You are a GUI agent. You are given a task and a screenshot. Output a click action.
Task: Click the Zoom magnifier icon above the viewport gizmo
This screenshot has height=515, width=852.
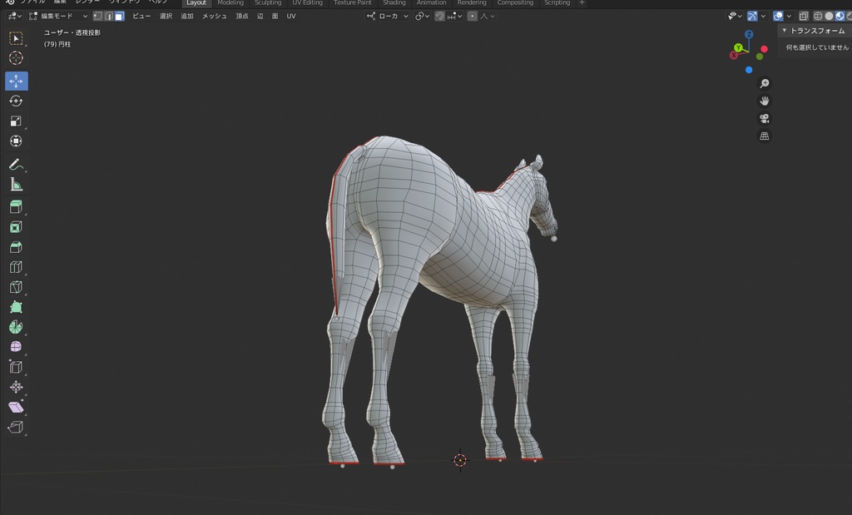coord(764,82)
